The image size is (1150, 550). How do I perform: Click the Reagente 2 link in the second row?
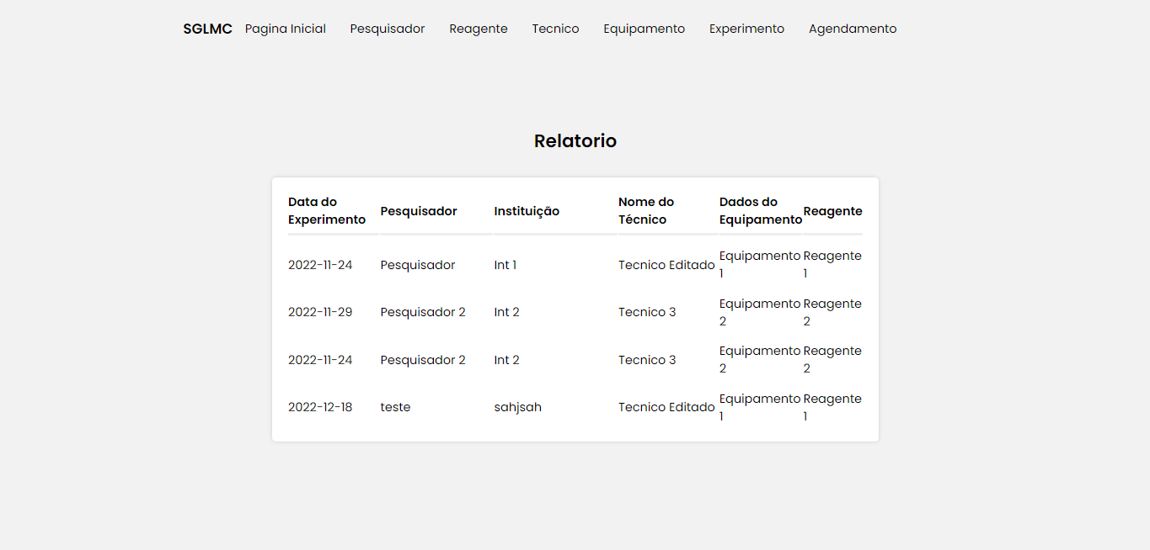pos(832,311)
